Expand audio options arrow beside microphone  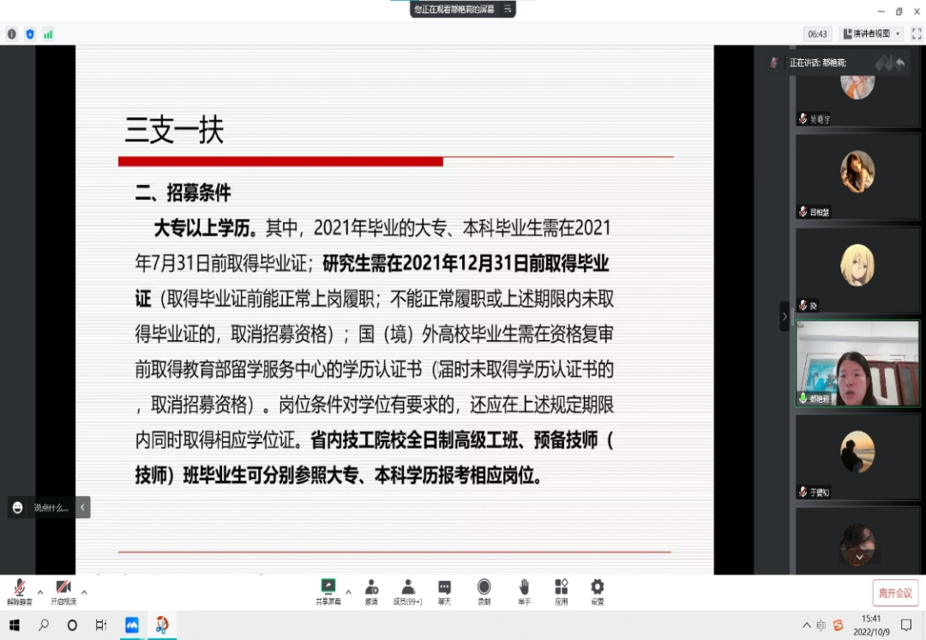pyautogui.click(x=39, y=591)
